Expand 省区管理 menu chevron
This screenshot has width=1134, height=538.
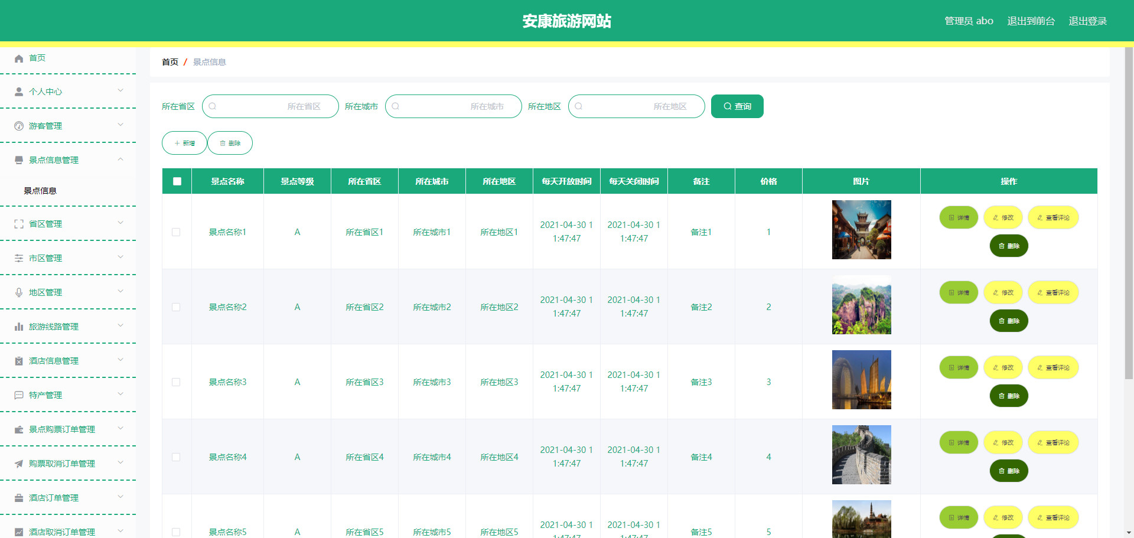pyautogui.click(x=120, y=223)
